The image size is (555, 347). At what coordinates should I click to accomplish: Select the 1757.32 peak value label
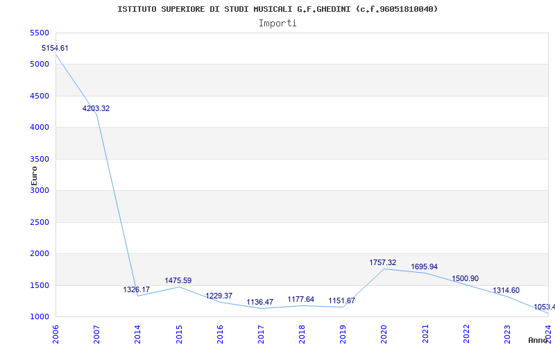coord(383,263)
